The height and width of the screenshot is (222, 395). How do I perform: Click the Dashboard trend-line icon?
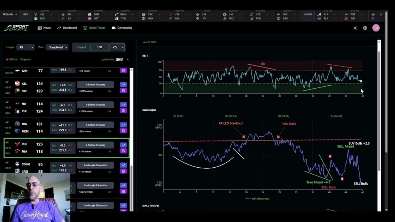coord(59,28)
